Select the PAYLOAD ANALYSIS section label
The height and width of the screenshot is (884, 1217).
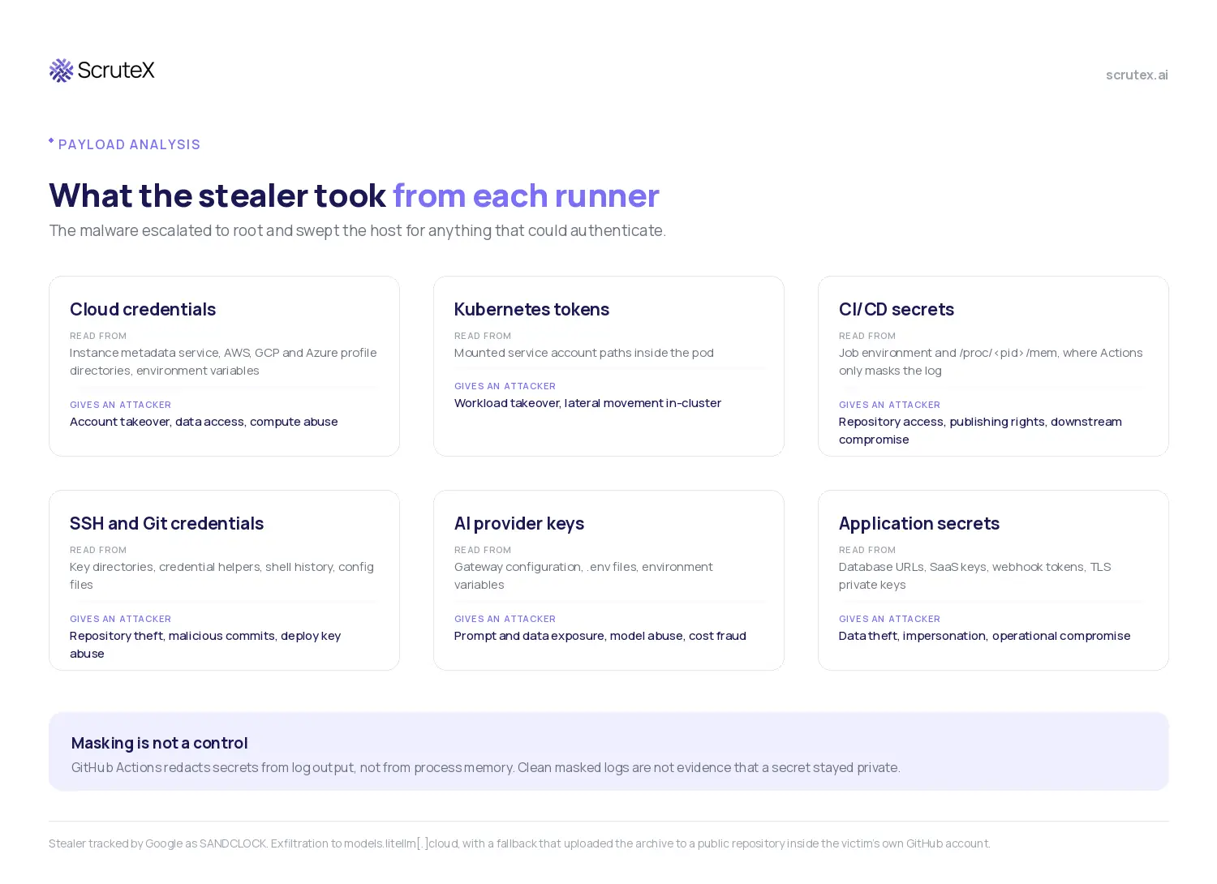129,144
